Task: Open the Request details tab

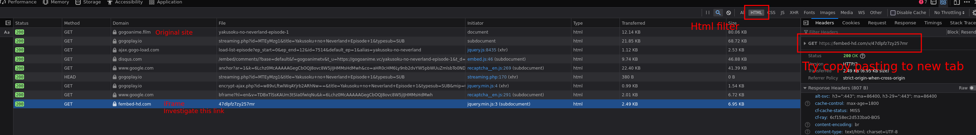Action: point(877,23)
